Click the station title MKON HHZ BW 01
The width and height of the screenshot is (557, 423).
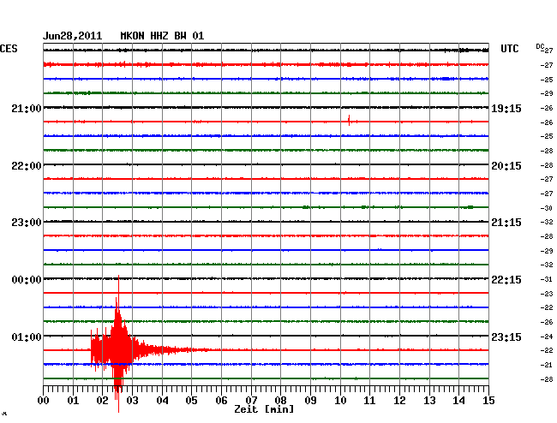pyautogui.click(x=162, y=36)
